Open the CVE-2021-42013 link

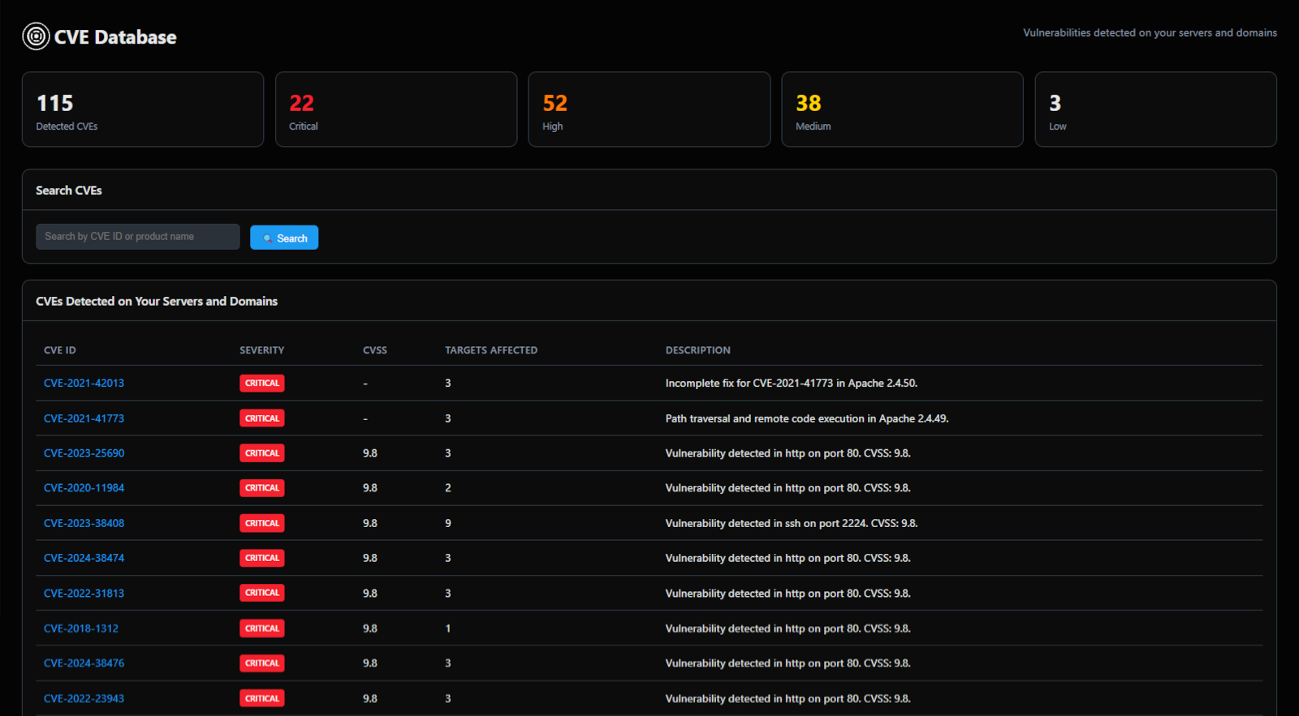(84, 384)
